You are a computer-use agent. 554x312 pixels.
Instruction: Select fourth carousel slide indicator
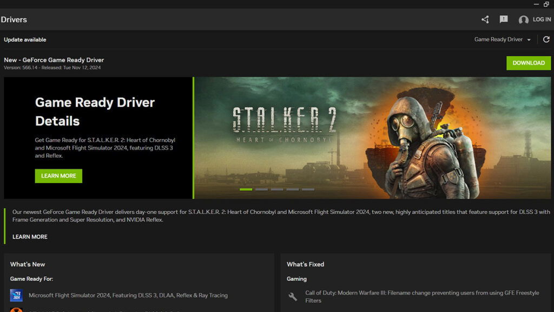[x=293, y=190]
